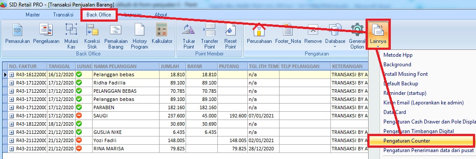Select the first row indicator arrow
The height and width of the screenshot is (159, 476).
[x=5, y=75]
